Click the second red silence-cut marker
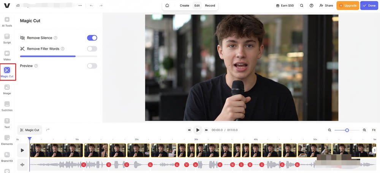The image size is (380, 173). pyautogui.click(x=109, y=165)
